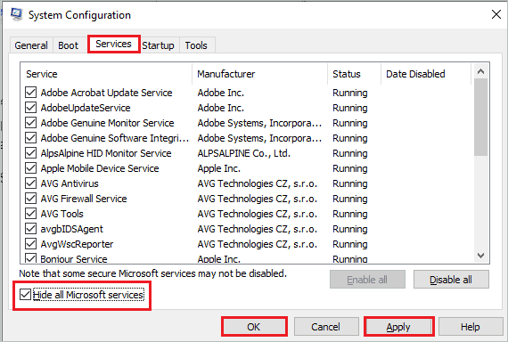The height and width of the screenshot is (342, 508).
Task: Click the scrollbar down arrow
Action: [x=480, y=256]
